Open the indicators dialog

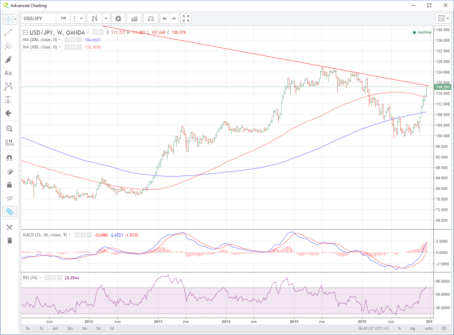[135, 18]
